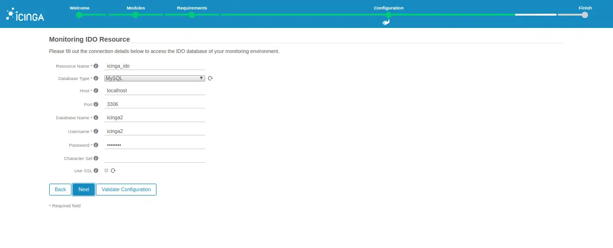Click the Monitoring IDO Resource heading
Viewport: 613px width, 248px height.
[89, 39]
